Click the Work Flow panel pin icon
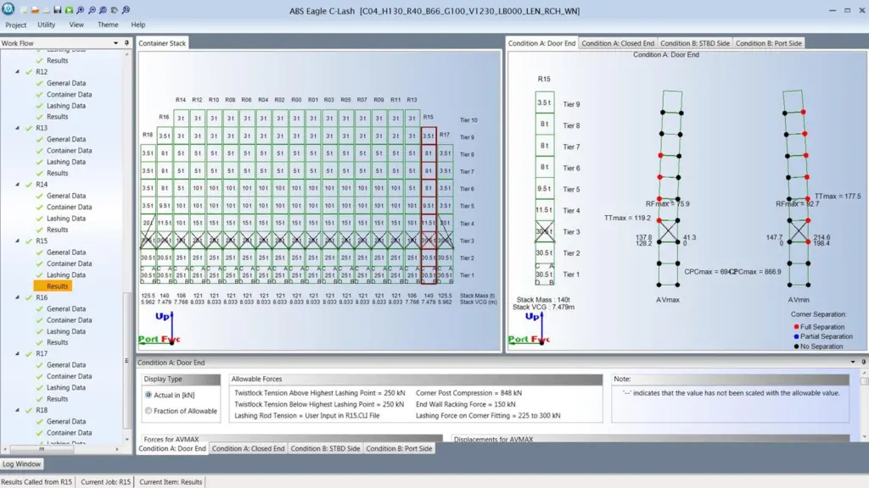Image resolution: width=869 pixels, height=488 pixels. click(126, 42)
